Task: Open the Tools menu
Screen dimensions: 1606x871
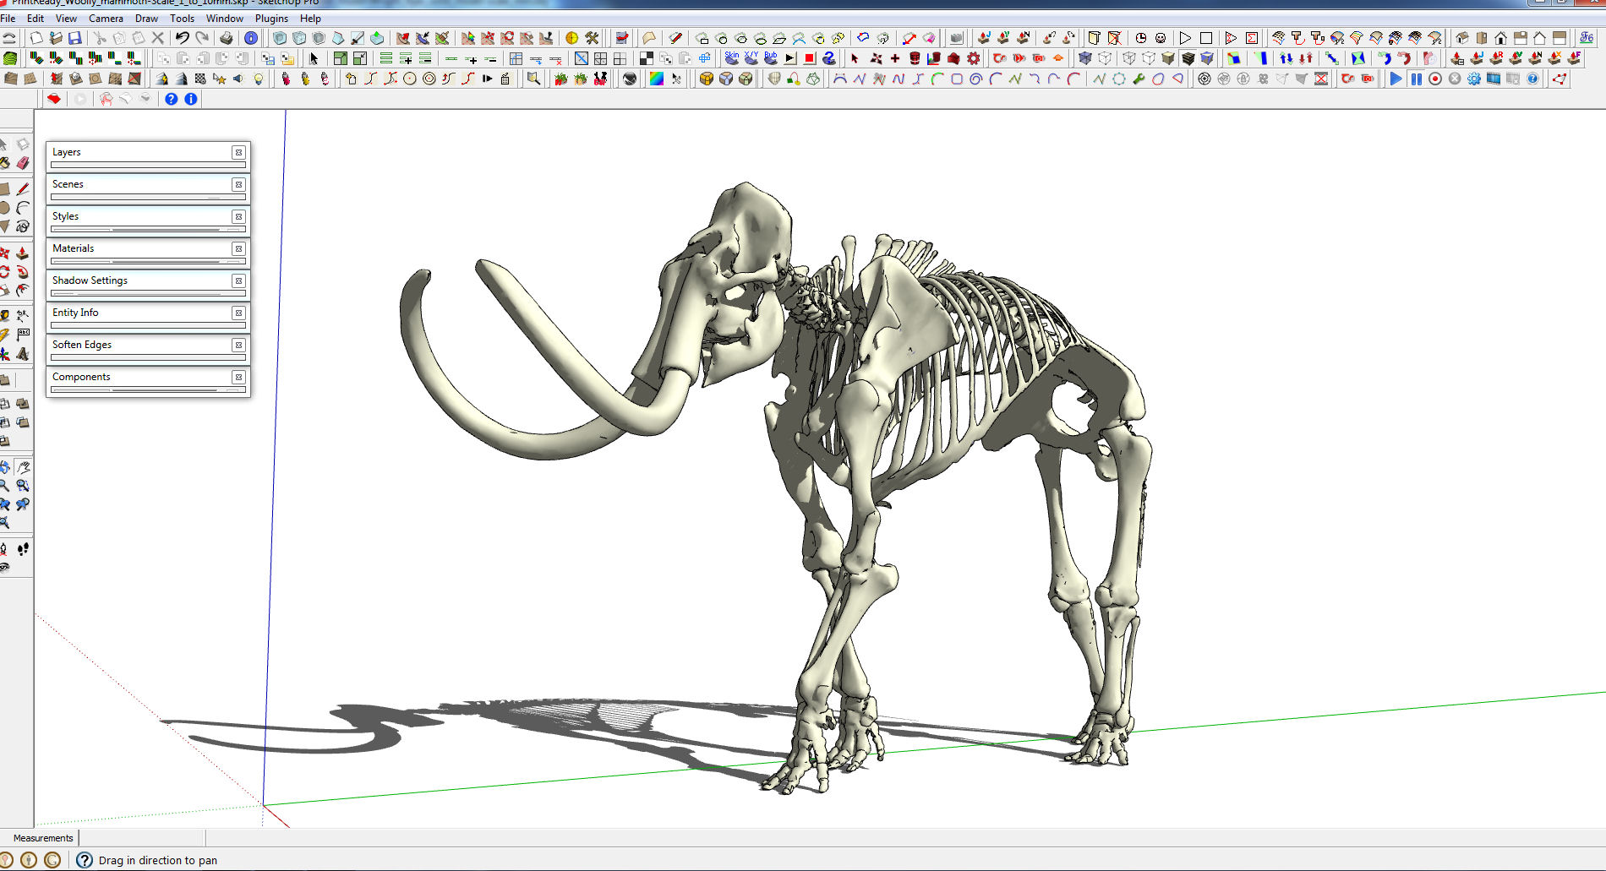Action: (x=182, y=19)
